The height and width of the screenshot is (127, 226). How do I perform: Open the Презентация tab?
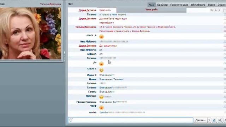pos(179,5)
